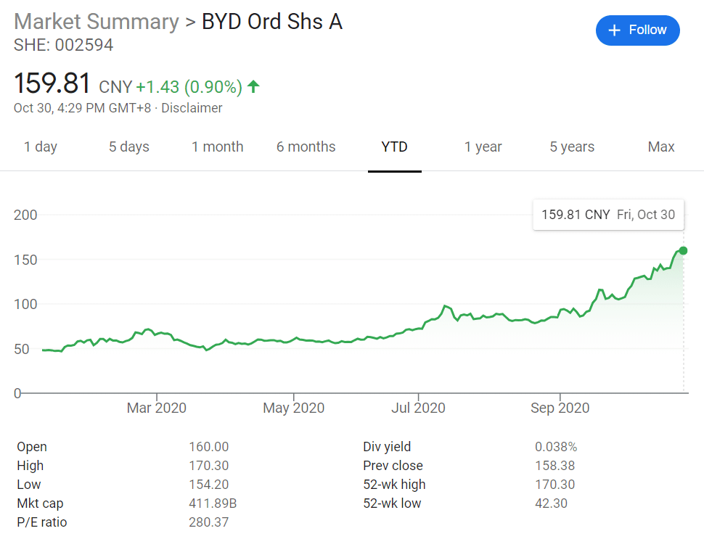Viewport: 704px width, 539px height.
Task: Open the 6 months price chart
Action: [306, 147]
